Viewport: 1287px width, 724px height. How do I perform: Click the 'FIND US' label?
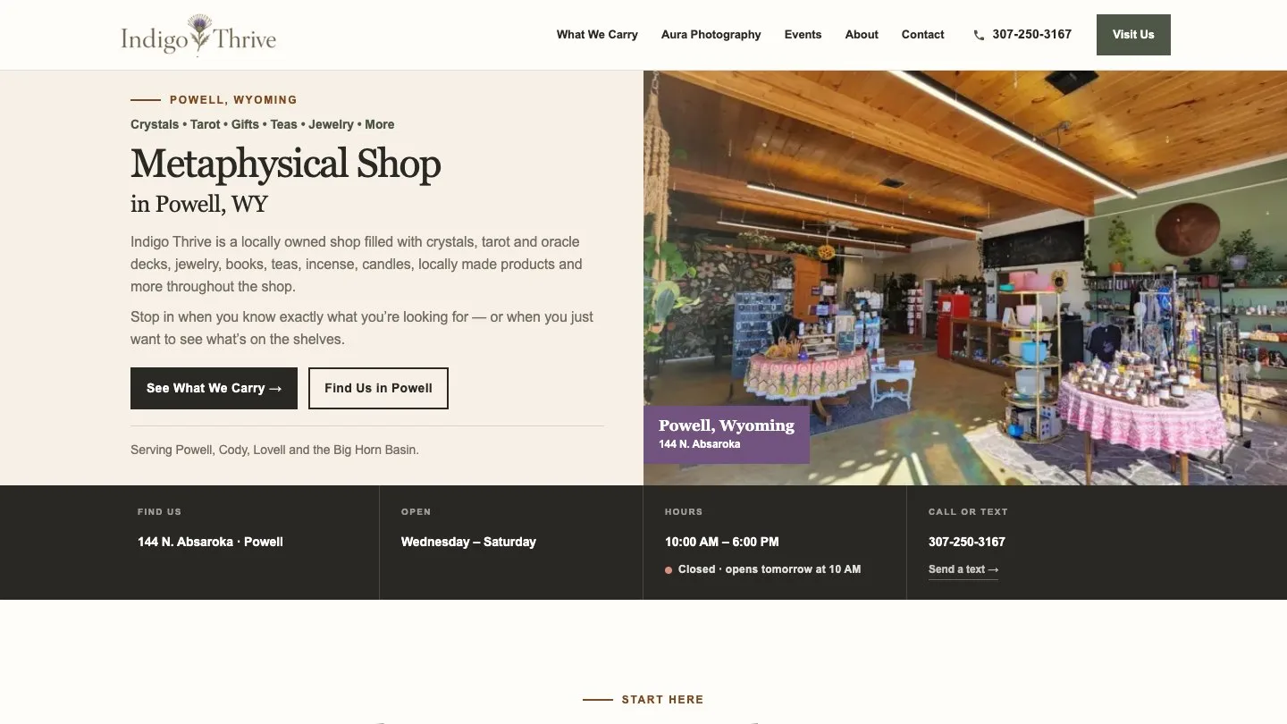[159, 512]
